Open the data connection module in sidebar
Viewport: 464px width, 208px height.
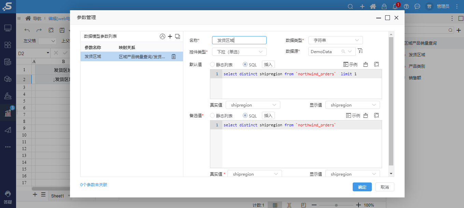click(8, 62)
